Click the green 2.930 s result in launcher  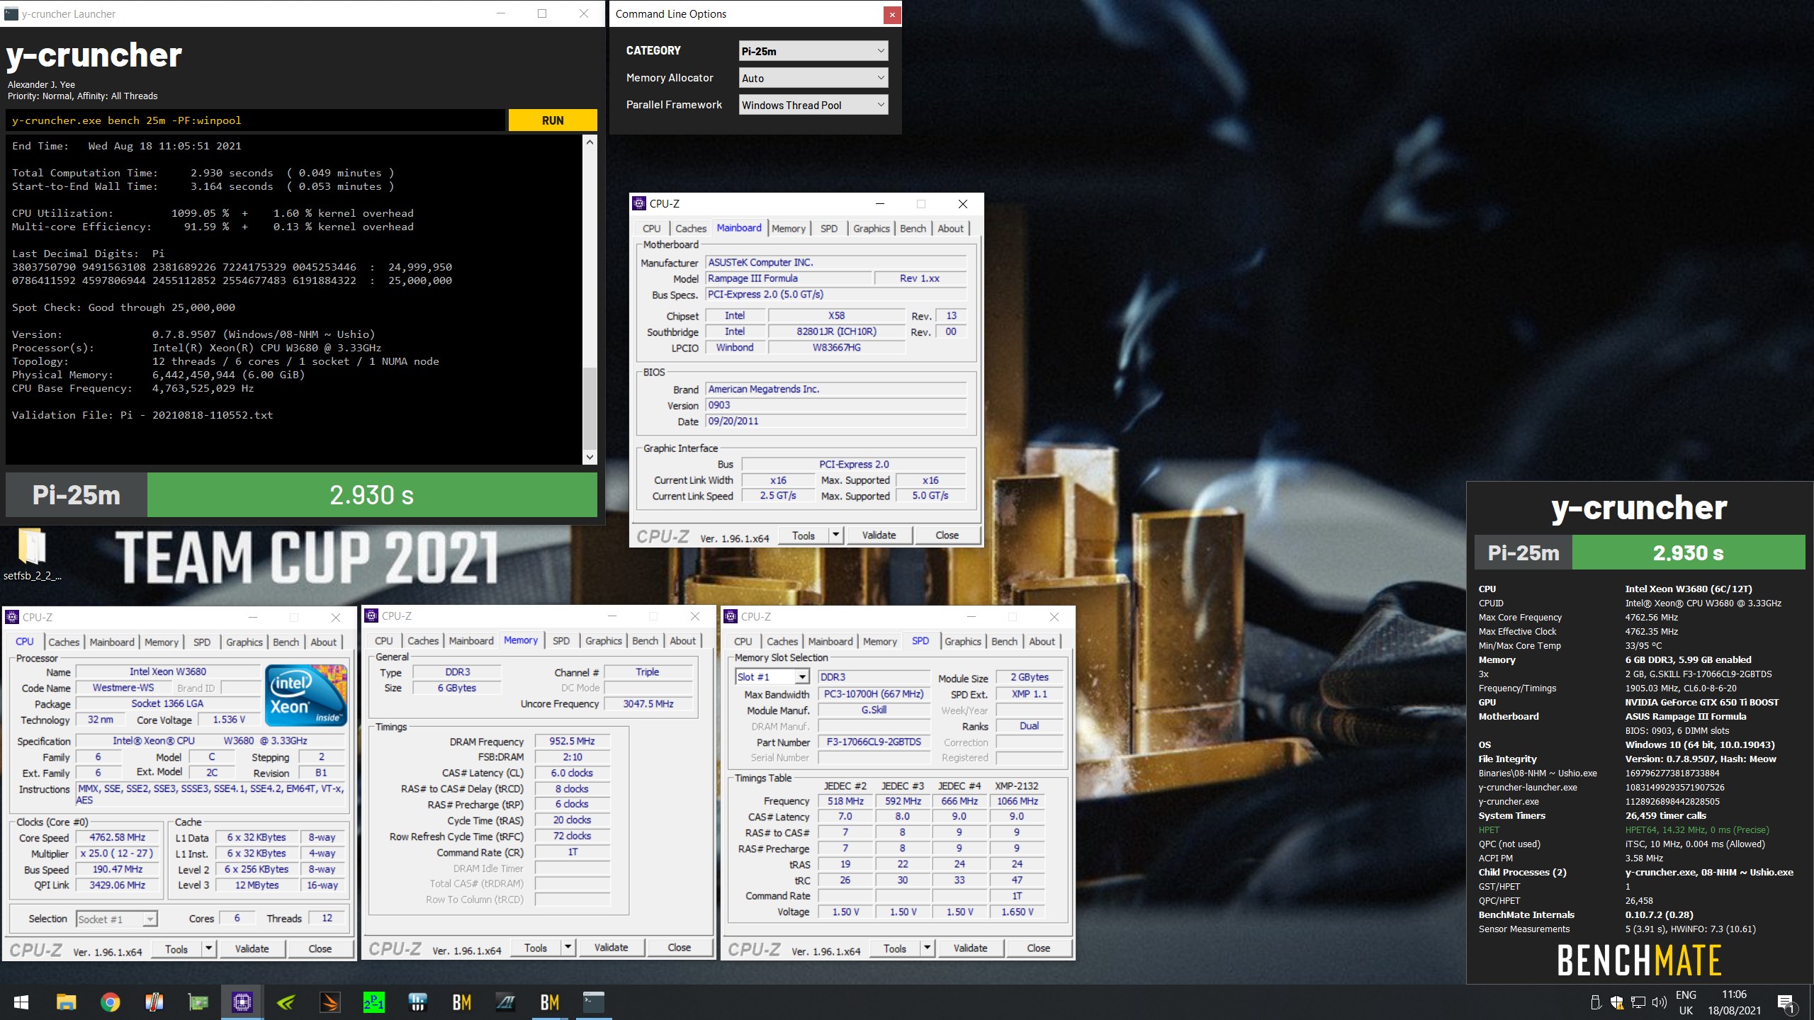click(x=372, y=494)
